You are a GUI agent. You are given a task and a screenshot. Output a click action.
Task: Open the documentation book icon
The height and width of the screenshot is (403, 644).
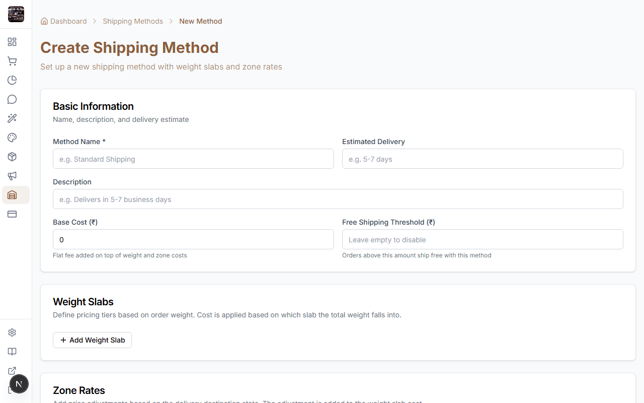(12, 352)
